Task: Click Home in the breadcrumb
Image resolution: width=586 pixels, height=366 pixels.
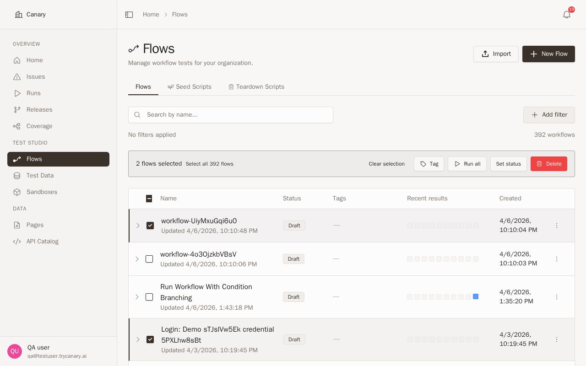Action: [151, 15]
